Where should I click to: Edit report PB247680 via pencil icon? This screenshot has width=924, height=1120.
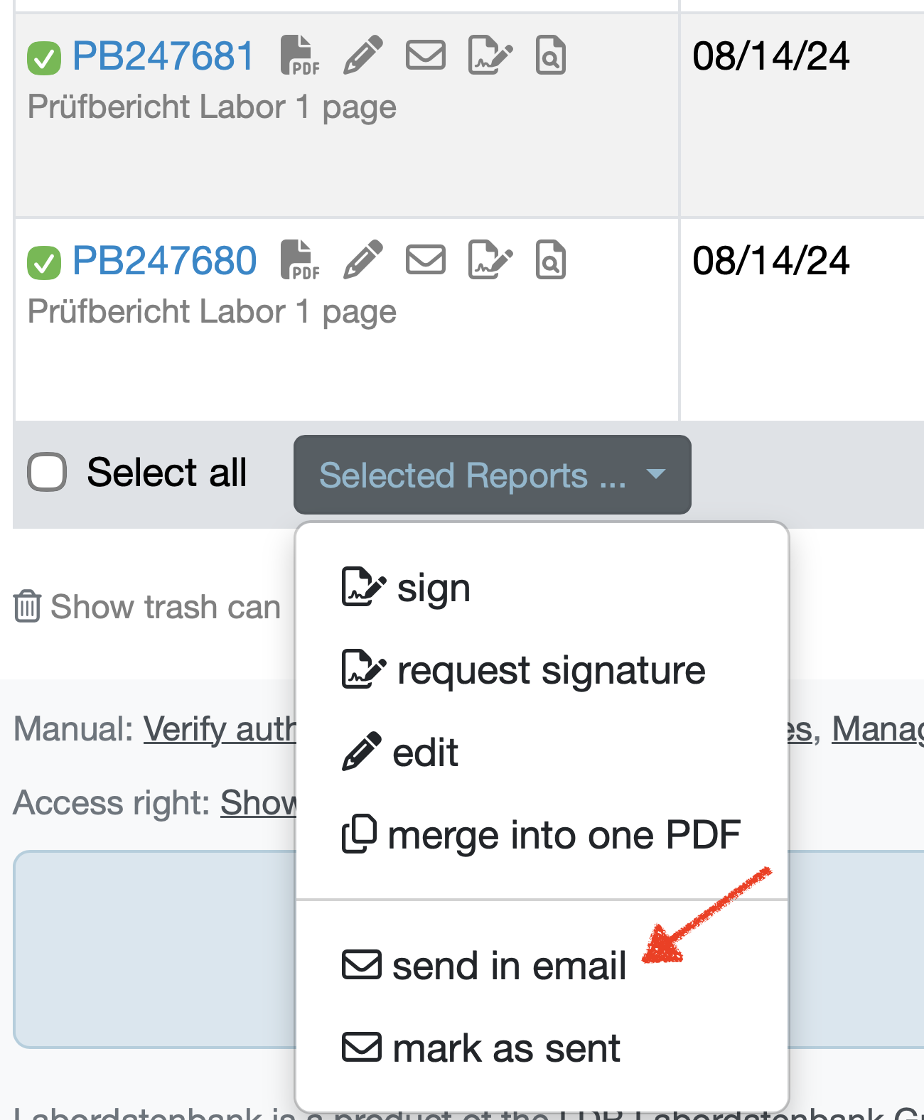click(363, 260)
